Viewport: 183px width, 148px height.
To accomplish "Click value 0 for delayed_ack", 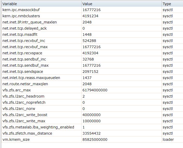I will point(84,28).
